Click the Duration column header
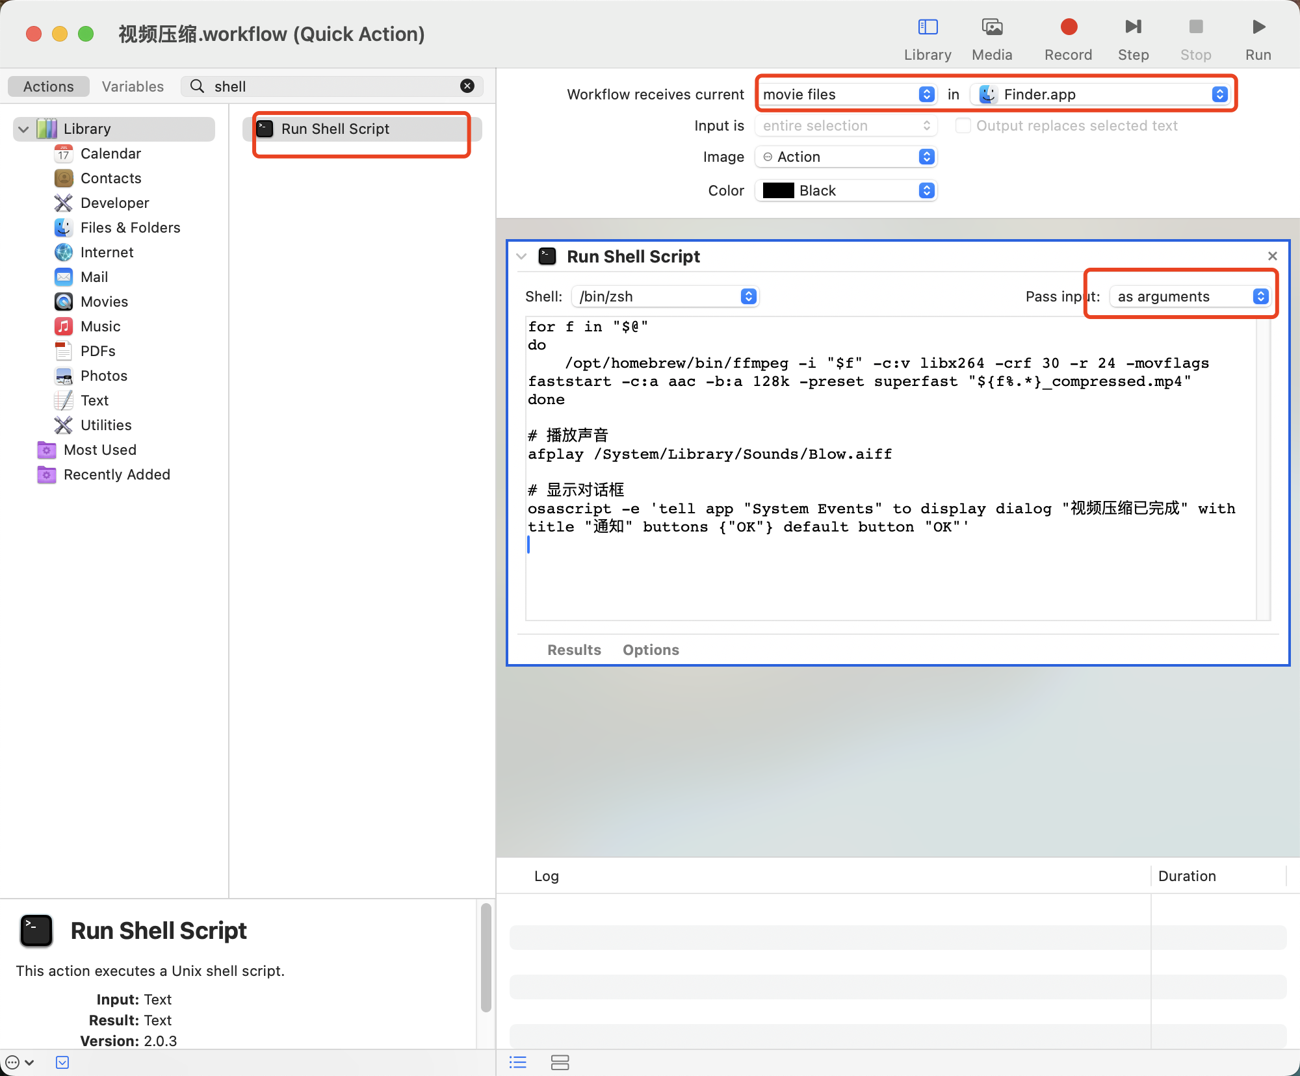This screenshot has width=1300, height=1076. (x=1187, y=876)
